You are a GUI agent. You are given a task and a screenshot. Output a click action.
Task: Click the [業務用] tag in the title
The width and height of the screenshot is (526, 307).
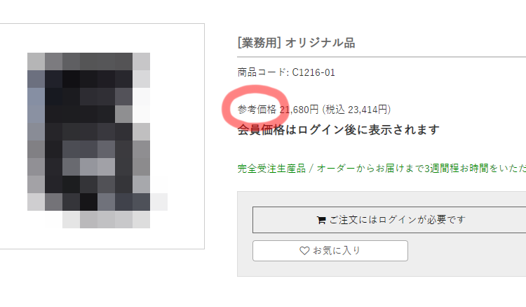(259, 43)
